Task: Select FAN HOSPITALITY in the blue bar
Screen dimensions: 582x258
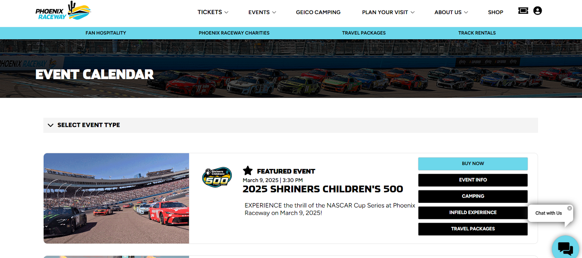Action: point(106,33)
